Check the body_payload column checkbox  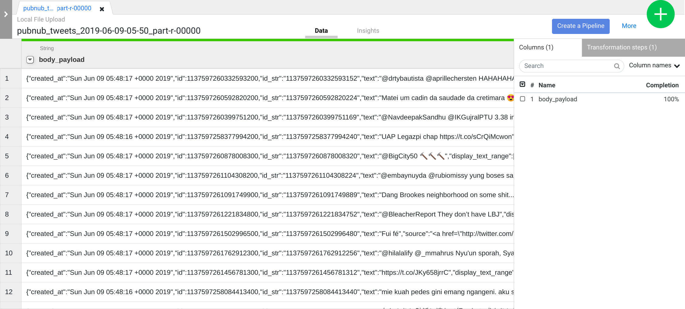pyautogui.click(x=522, y=99)
